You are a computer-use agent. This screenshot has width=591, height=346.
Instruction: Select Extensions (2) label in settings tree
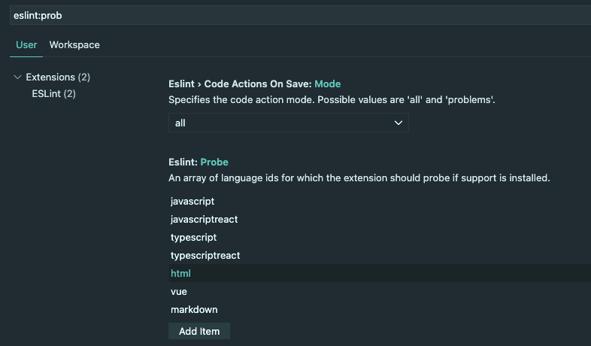[x=58, y=77]
